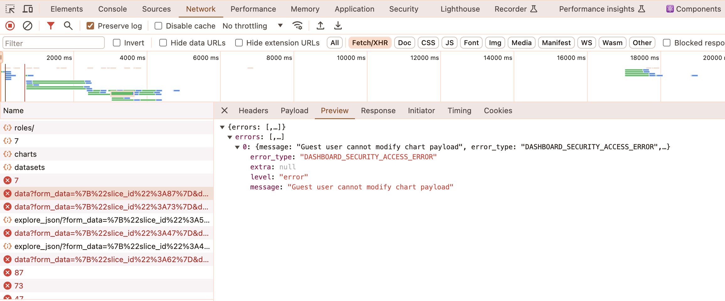Toggle the device toolbar icon
Image resolution: width=725 pixels, height=301 pixels.
(x=28, y=9)
